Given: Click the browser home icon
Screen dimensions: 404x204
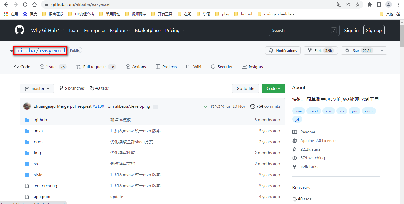Looking at the screenshot, I should pos(35,4).
